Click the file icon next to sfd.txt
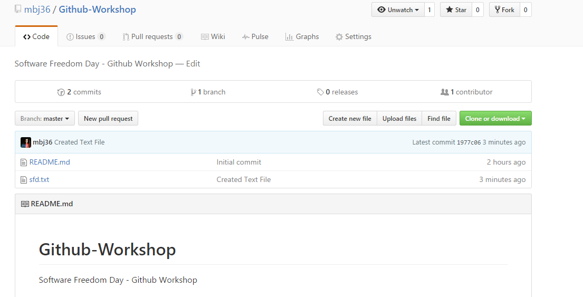This screenshot has width=583, height=297. coord(24,180)
